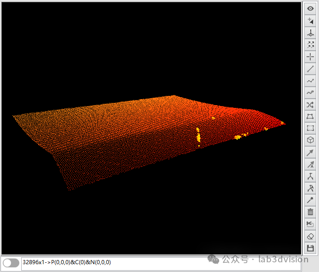The image size is (319, 272).
Task: Click the point cloud info text field
Action: (161, 263)
